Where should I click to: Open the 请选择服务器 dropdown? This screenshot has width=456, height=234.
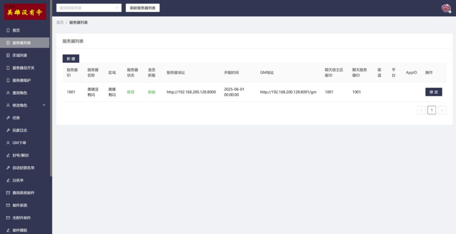89,8
